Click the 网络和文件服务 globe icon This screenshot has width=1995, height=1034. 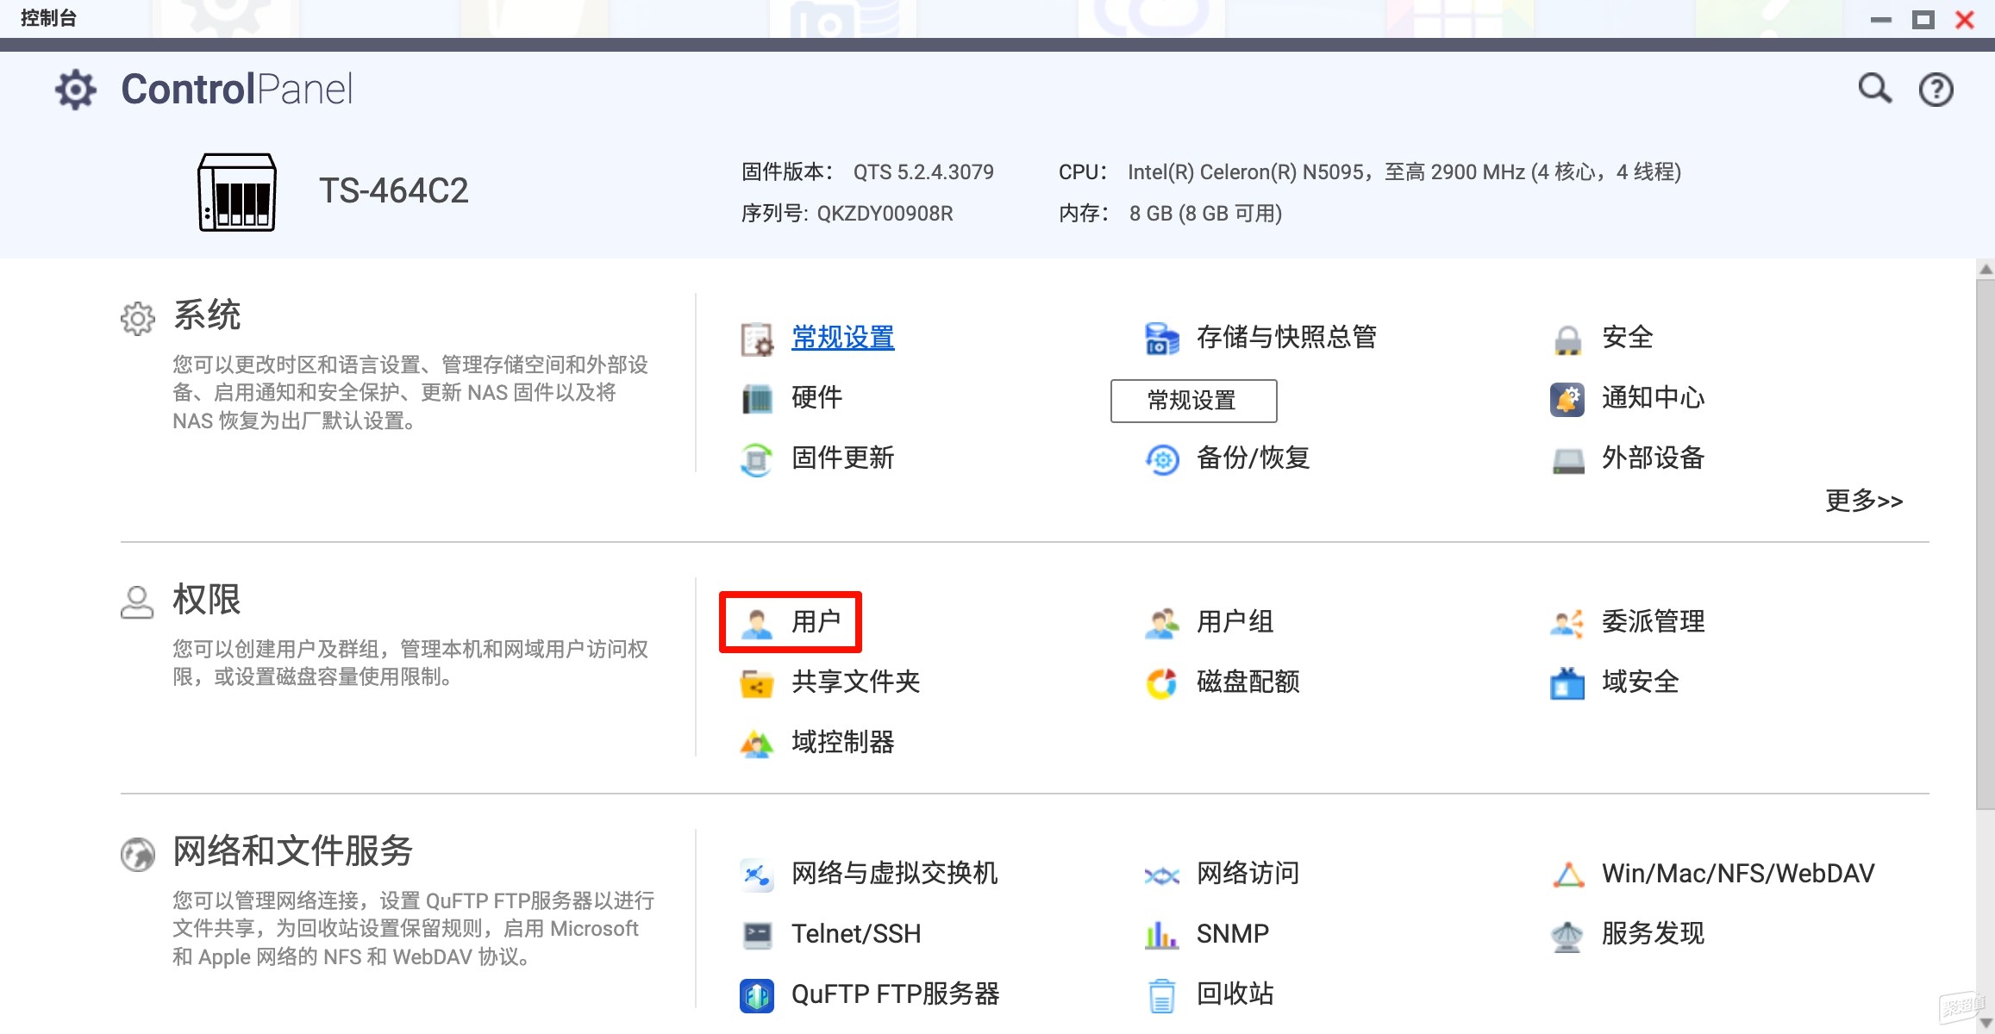[138, 855]
